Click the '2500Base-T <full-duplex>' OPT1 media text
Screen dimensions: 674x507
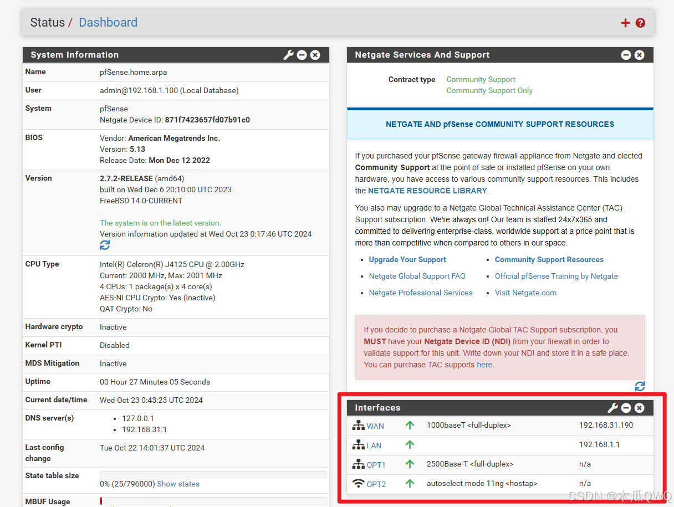pos(470,464)
